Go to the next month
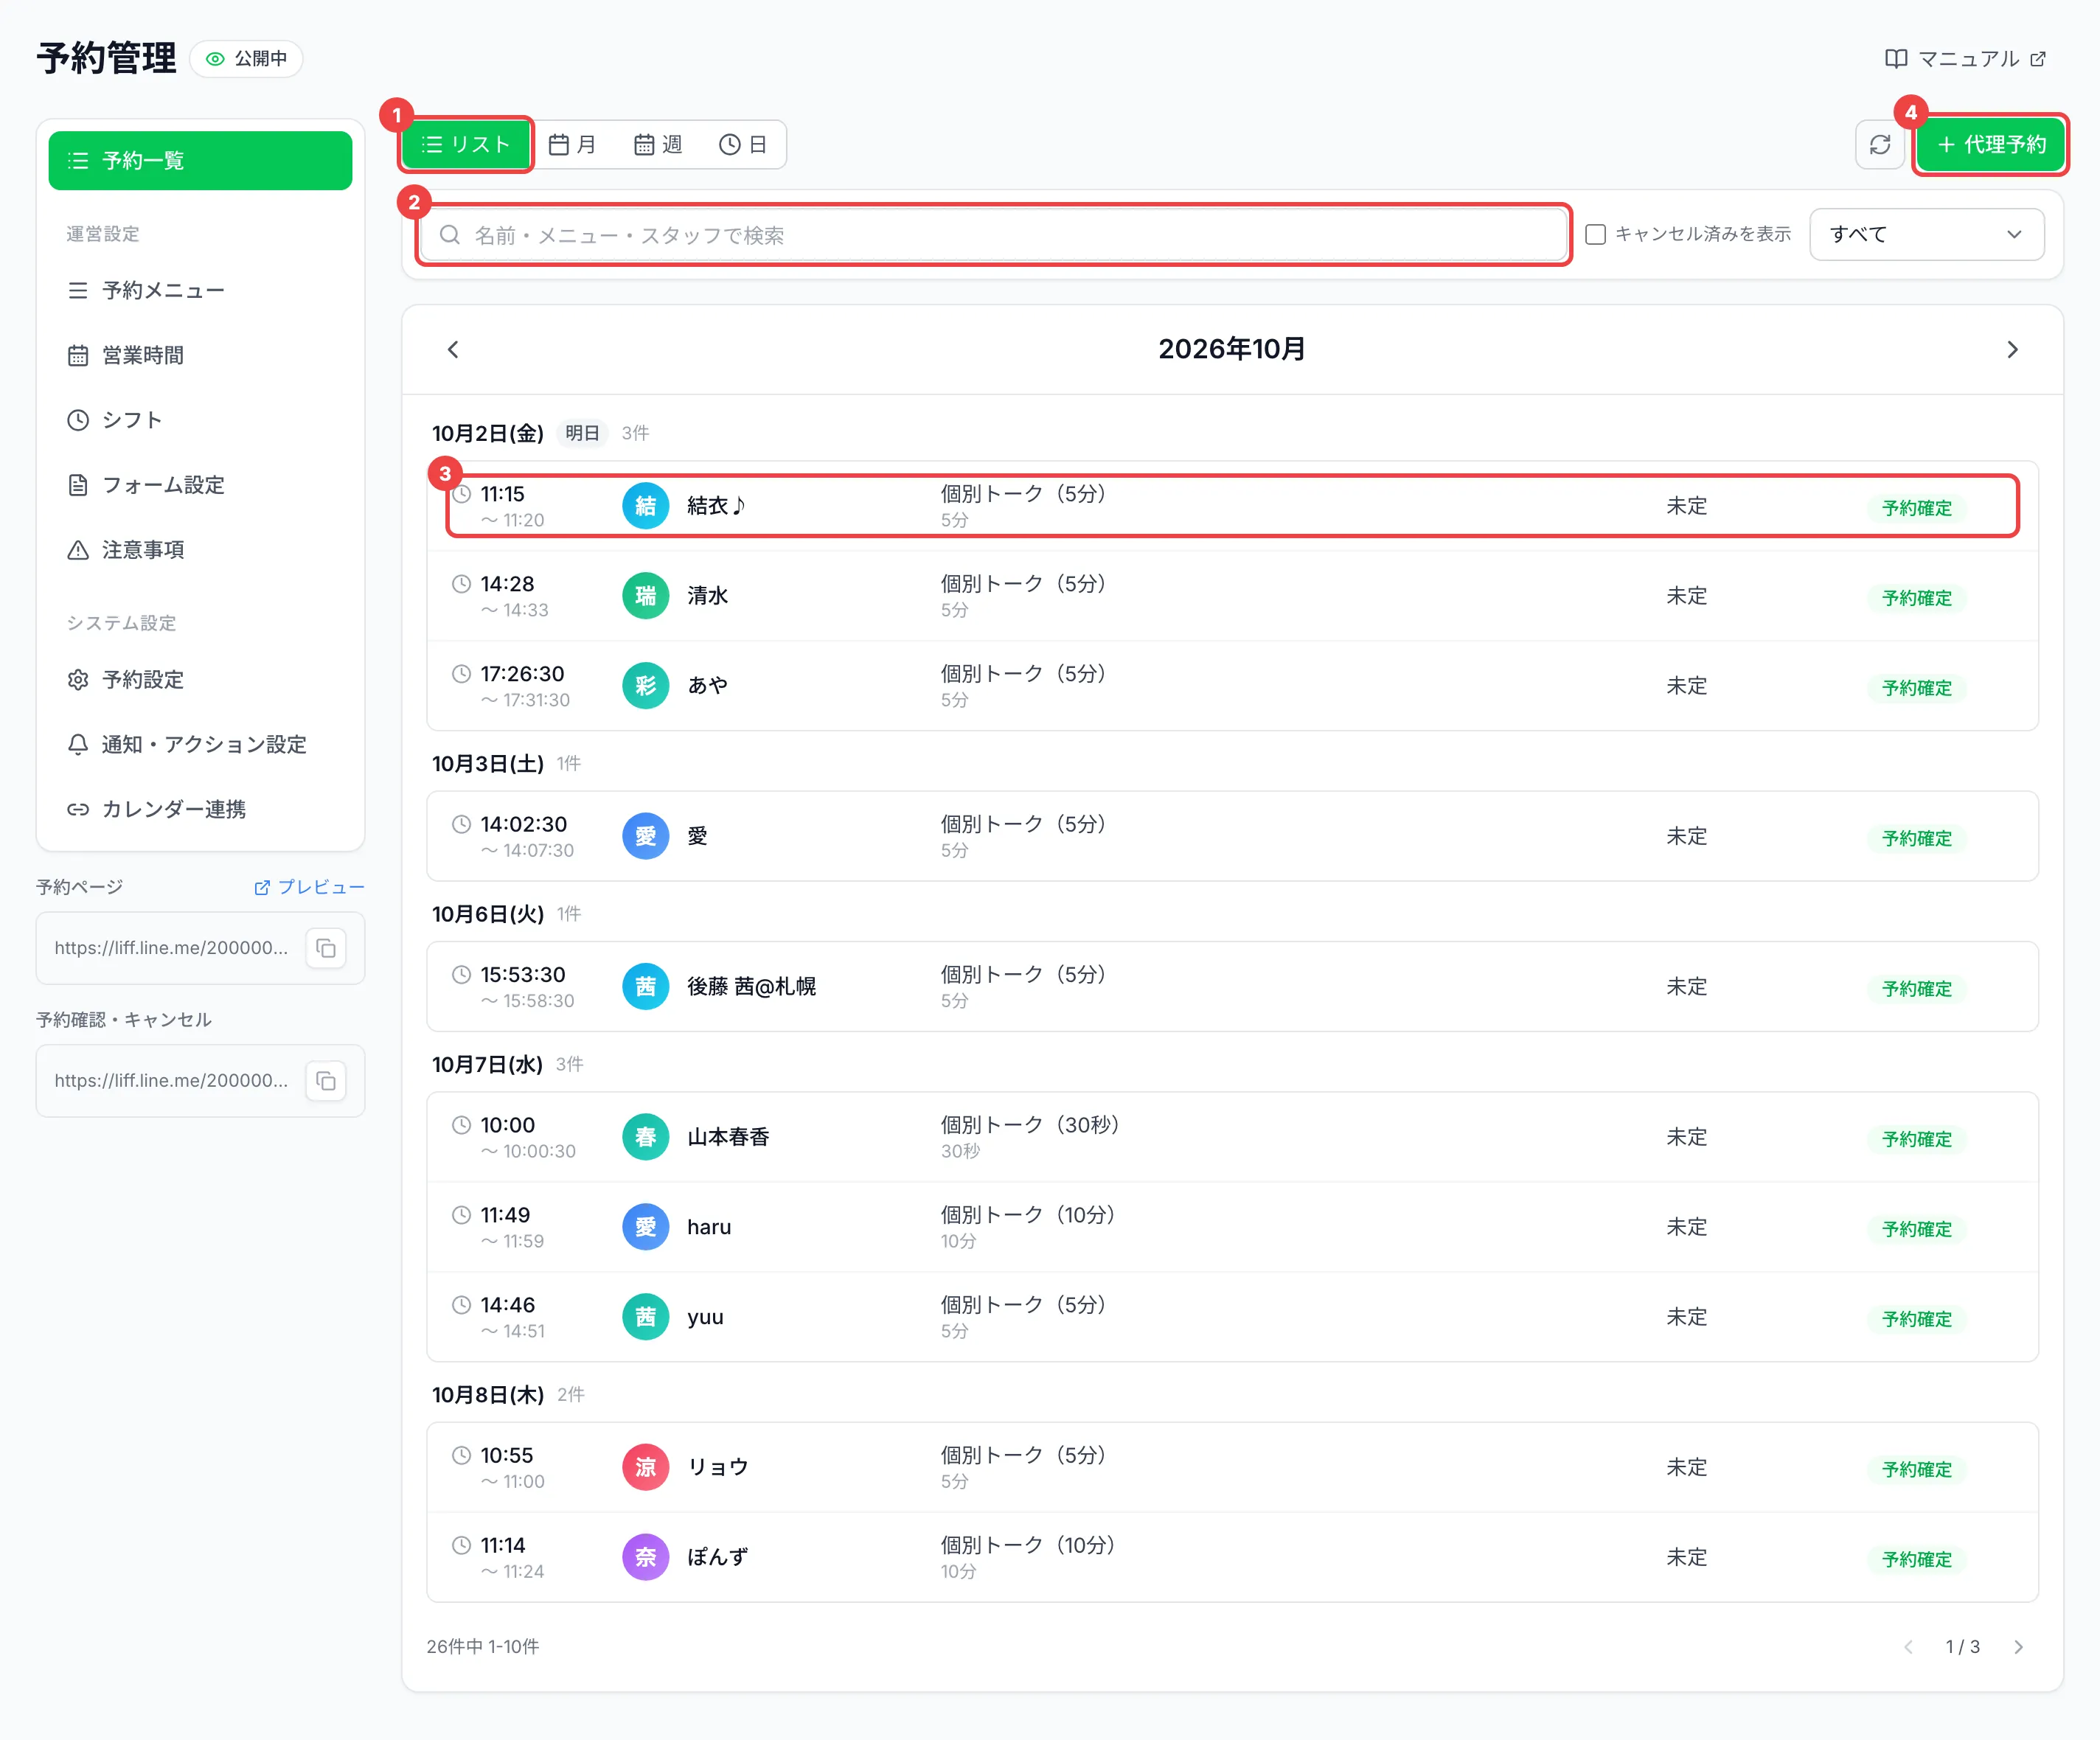Image resolution: width=2100 pixels, height=1740 pixels. point(2012,349)
